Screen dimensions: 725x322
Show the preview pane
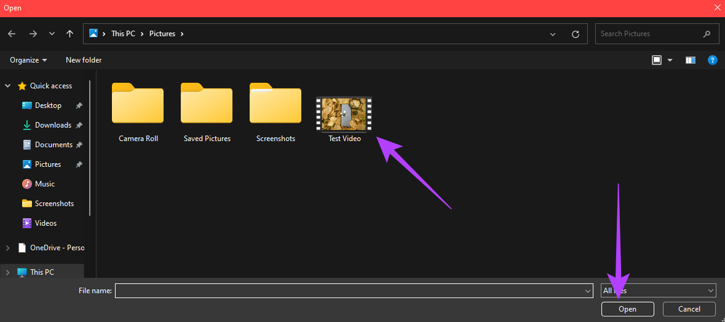coord(691,60)
